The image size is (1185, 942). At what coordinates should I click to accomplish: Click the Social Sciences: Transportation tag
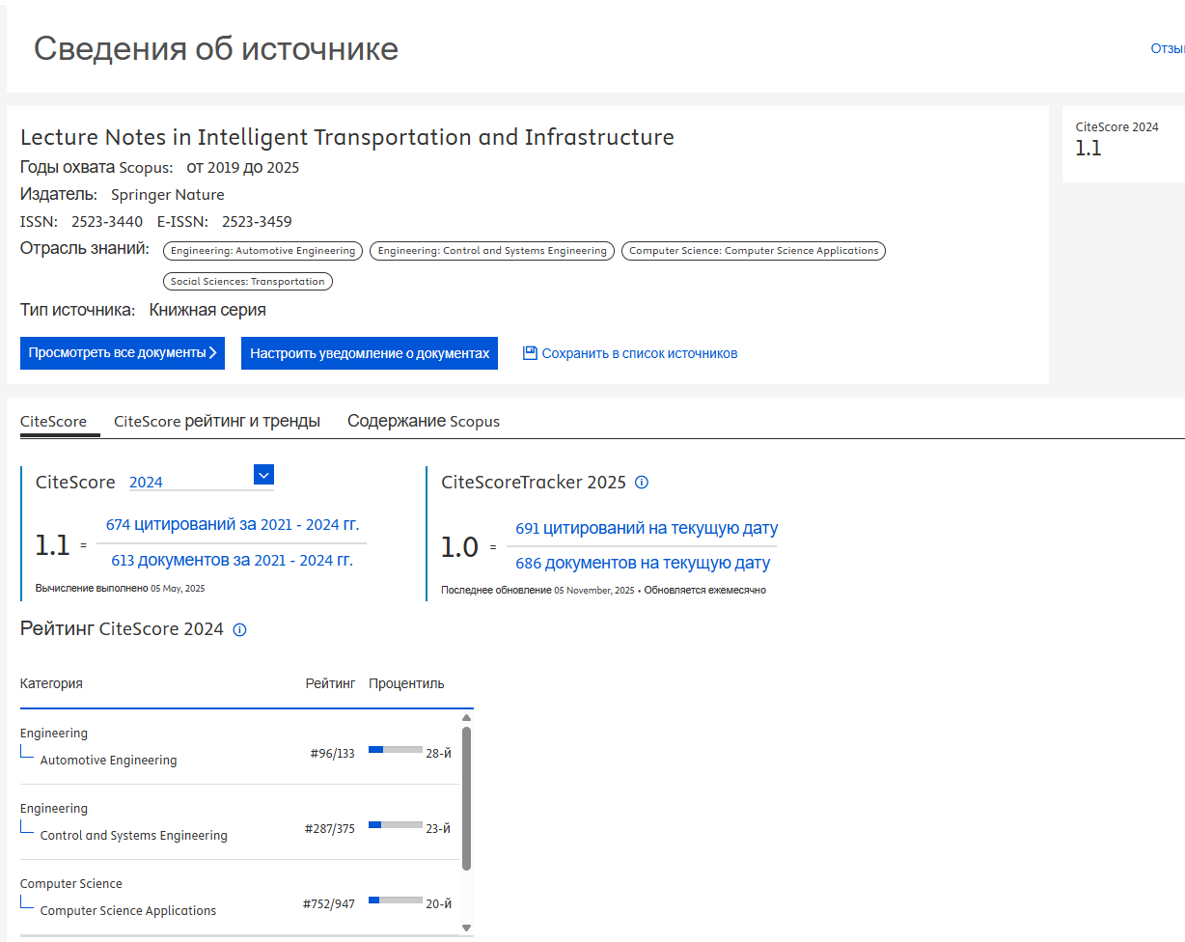(248, 282)
